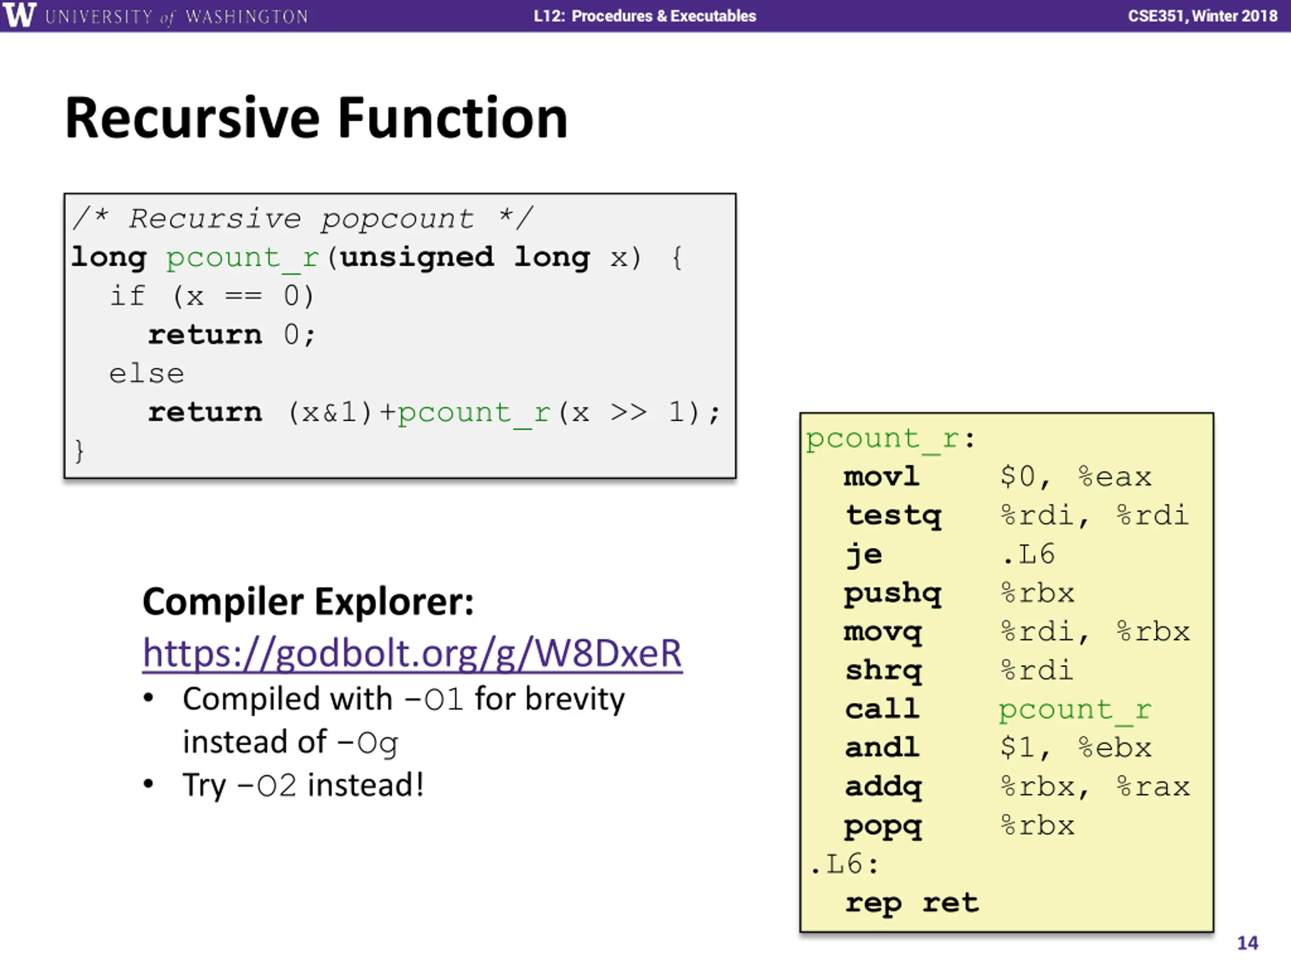
Task: Click the 'Compiler Explorer:' heading
Action: [x=308, y=601]
